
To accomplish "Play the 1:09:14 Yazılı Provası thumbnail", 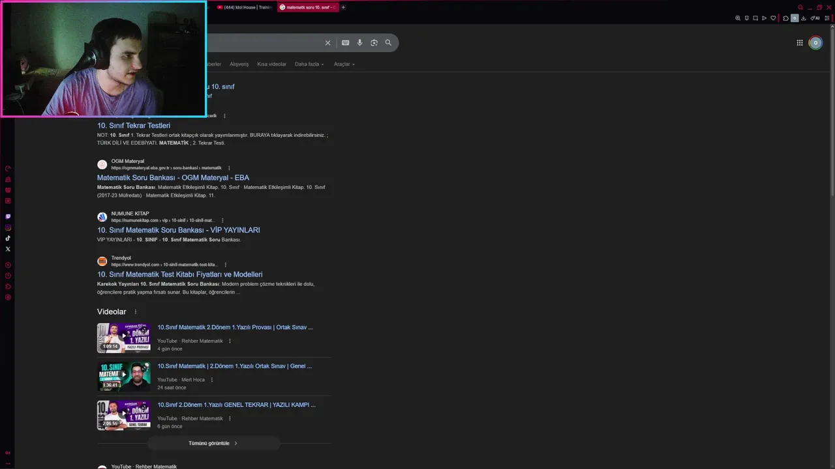I will coord(124,337).
